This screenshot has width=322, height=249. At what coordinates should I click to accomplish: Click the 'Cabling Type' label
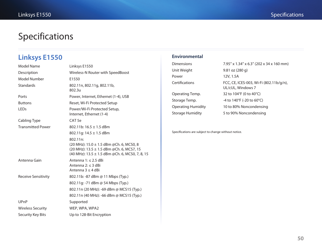click(29, 120)
